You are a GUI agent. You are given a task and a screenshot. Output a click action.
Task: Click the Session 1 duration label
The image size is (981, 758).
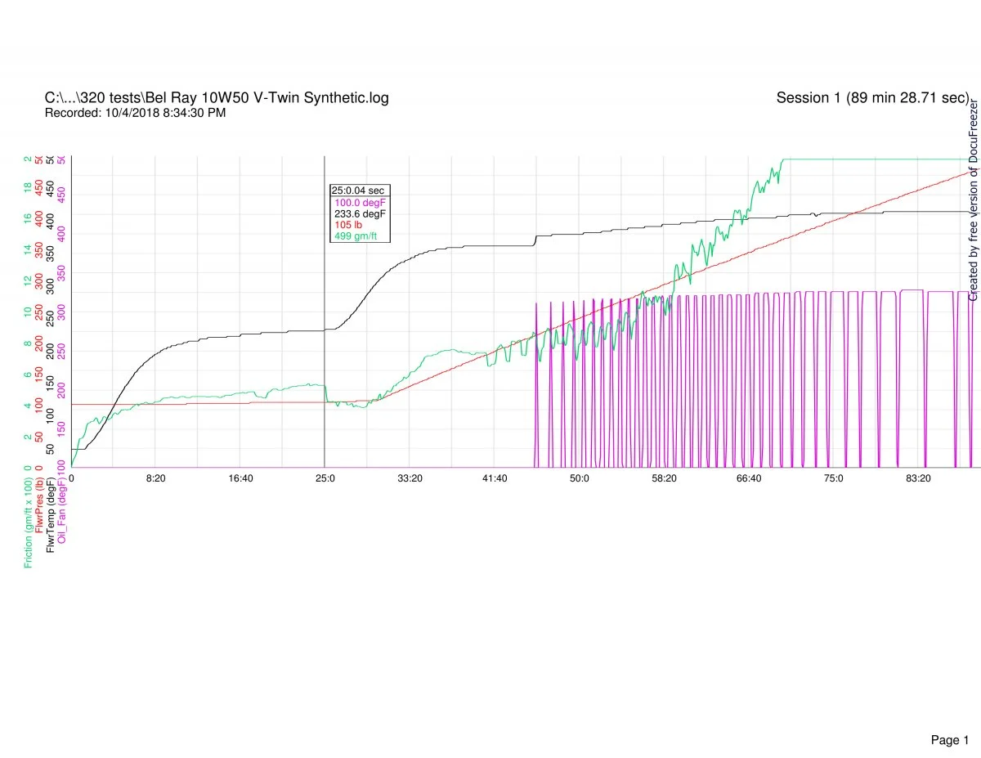click(872, 98)
